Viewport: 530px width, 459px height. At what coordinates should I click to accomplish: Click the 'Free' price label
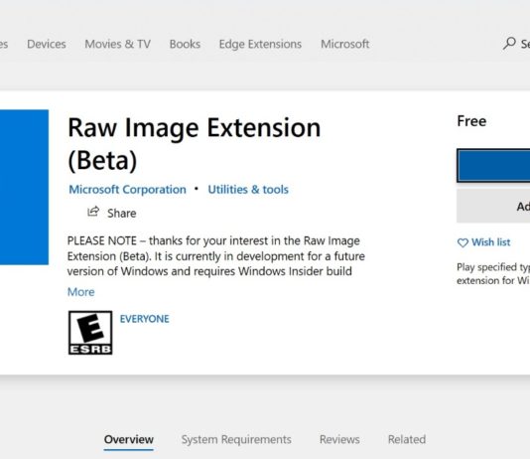click(471, 121)
